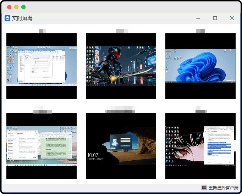Viewport: 242px width, 194px height.
Task: Minimize the 实时屏幕 window
Action: point(198,18)
